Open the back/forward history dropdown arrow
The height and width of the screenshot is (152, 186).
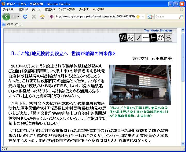tap(18, 16)
